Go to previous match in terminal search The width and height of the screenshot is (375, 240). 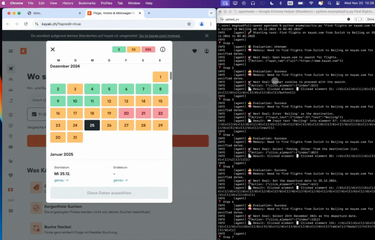pyautogui.click(x=356, y=19)
